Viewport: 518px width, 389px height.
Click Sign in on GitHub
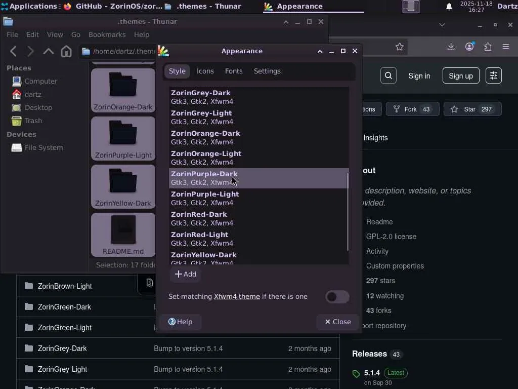coord(419,76)
